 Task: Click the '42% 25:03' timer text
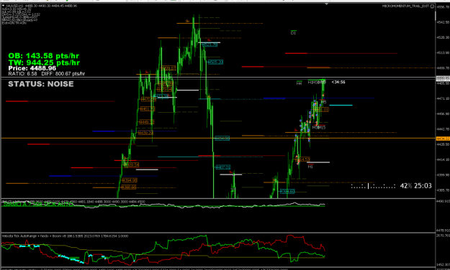click(415, 186)
